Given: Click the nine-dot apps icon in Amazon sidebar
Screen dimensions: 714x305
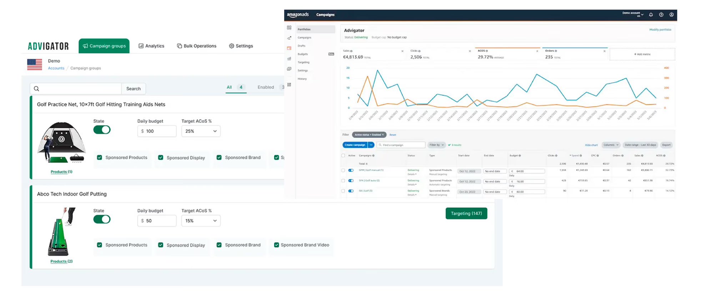Looking at the screenshot, I should (289, 85).
